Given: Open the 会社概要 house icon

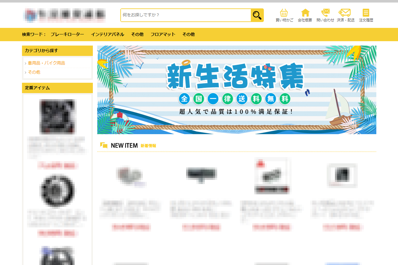Looking at the screenshot, I should tap(305, 15).
